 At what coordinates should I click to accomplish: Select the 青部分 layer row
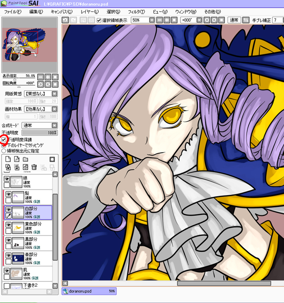28,258
